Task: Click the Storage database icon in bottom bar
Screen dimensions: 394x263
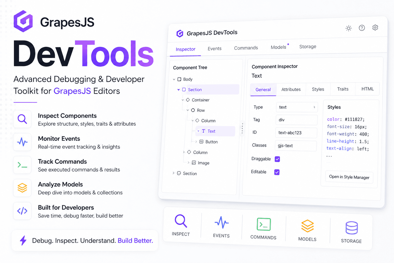Action: 352,228
